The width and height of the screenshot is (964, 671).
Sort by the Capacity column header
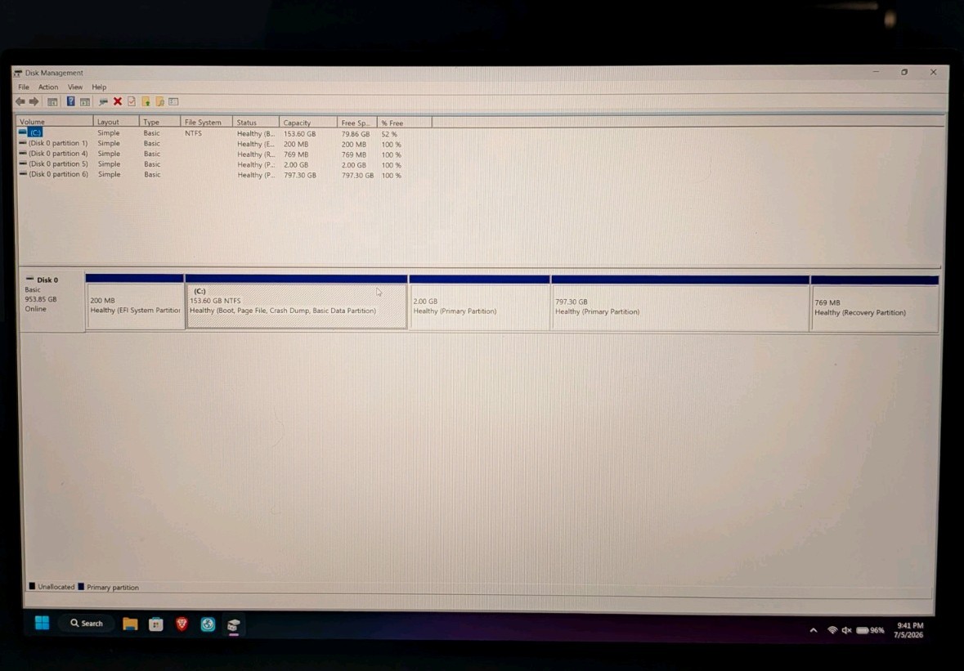click(308, 123)
